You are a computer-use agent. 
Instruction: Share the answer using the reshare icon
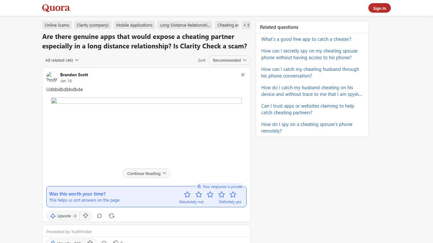point(112,216)
